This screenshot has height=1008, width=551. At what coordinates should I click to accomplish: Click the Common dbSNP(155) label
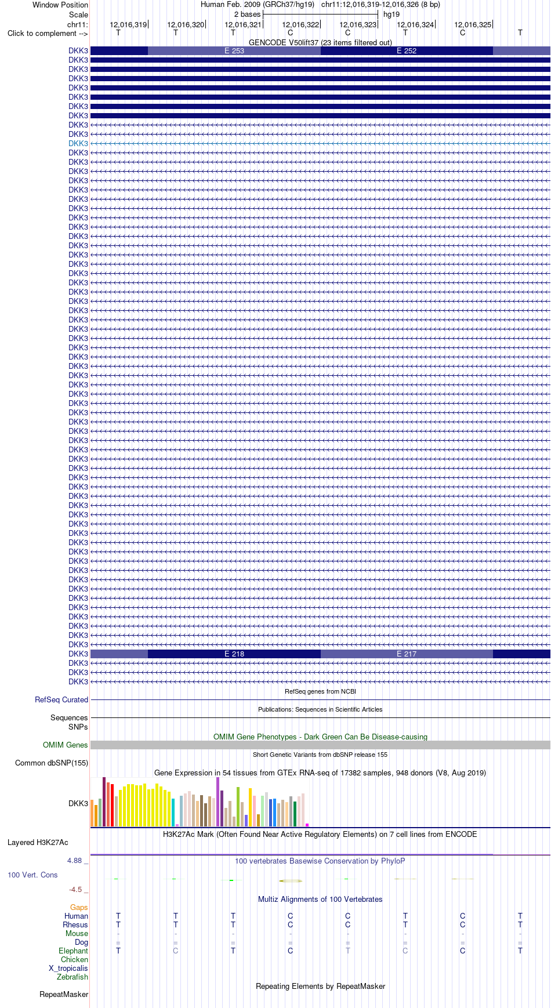(x=52, y=763)
